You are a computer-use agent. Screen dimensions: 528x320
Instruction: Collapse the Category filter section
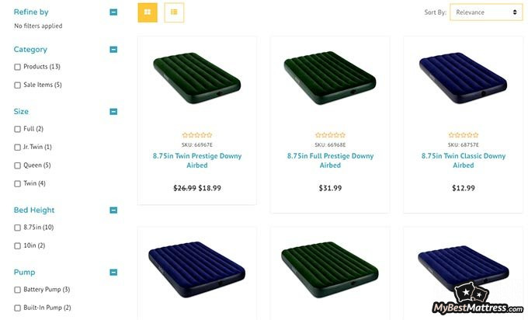(x=113, y=50)
